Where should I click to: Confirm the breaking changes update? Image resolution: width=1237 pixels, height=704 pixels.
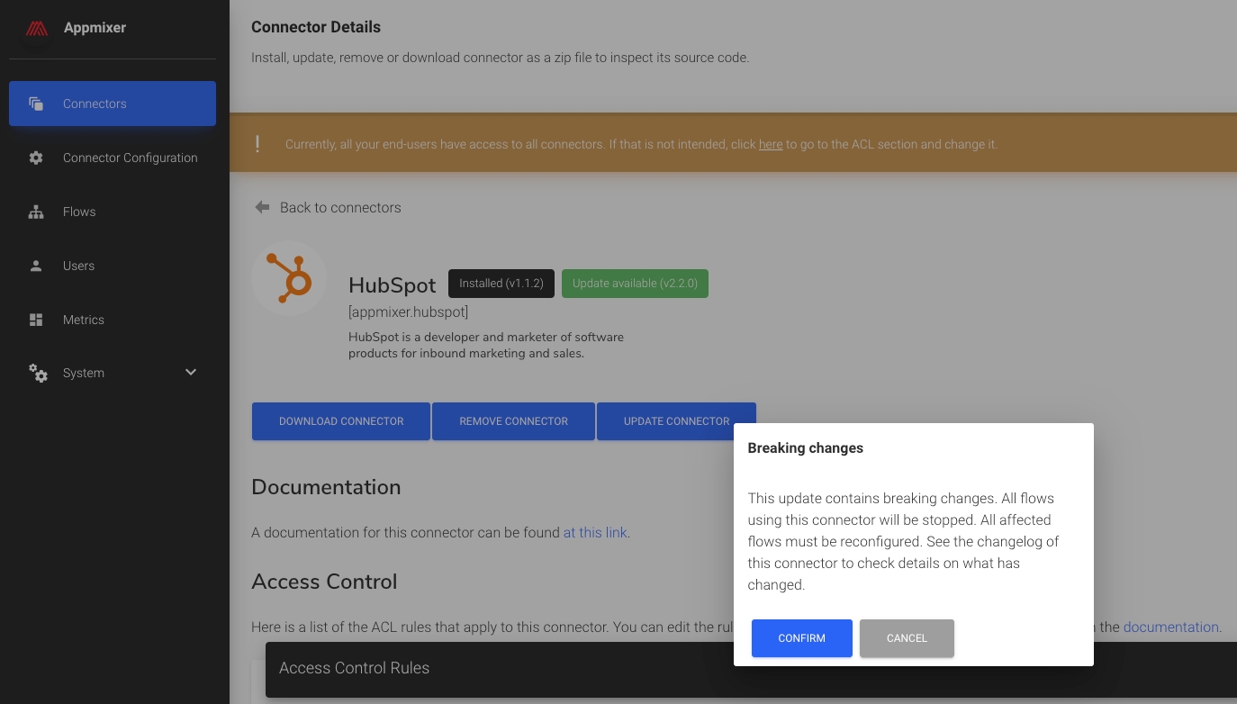[801, 638]
